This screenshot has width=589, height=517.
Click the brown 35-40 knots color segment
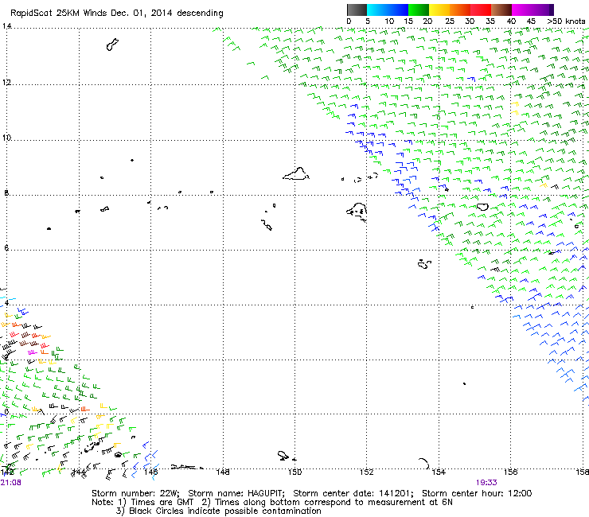click(501, 10)
